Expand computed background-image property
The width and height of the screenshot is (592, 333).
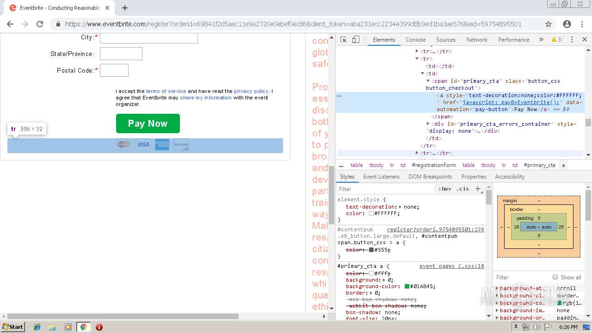point(497,310)
